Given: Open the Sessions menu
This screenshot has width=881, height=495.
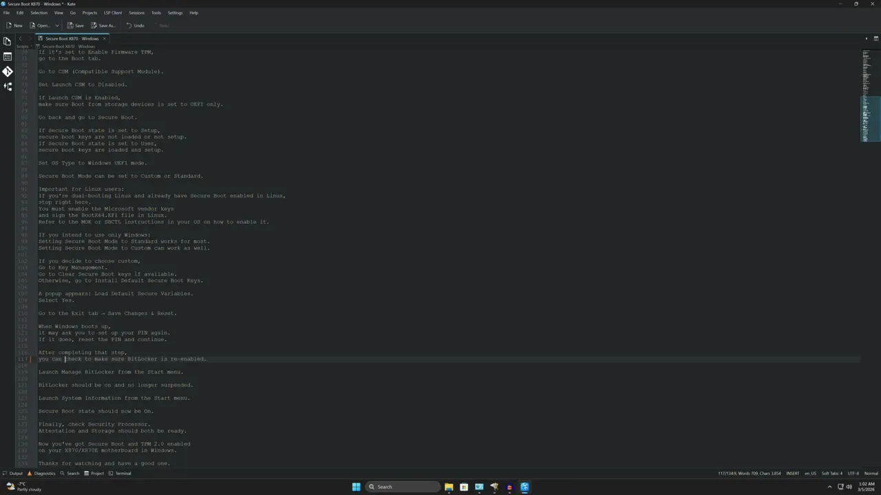Looking at the screenshot, I should tap(136, 12).
